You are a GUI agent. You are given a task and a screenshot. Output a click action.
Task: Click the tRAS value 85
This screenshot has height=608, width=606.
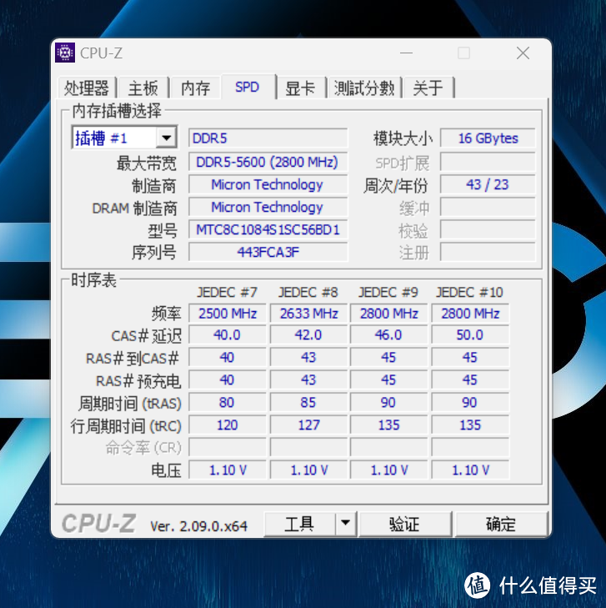click(308, 402)
